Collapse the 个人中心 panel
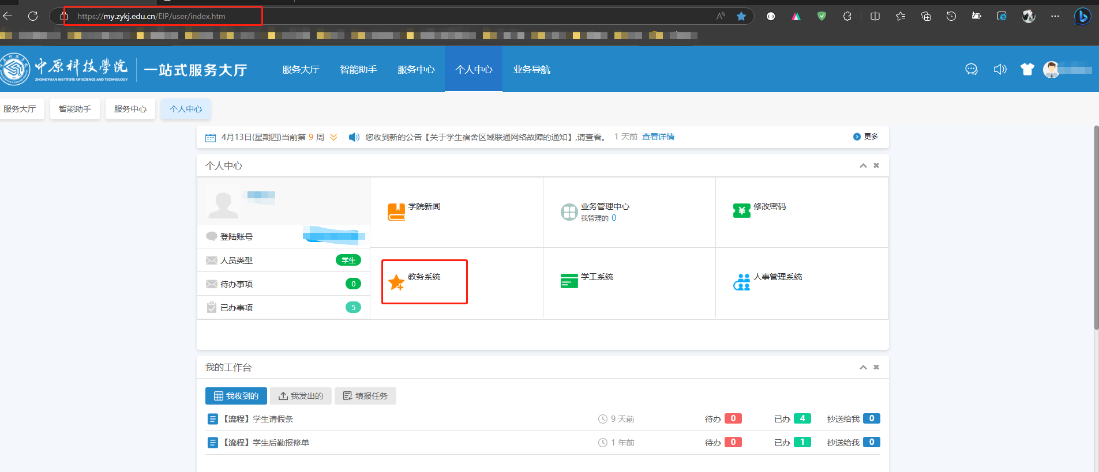1099x472 pixels. (863, 165)
